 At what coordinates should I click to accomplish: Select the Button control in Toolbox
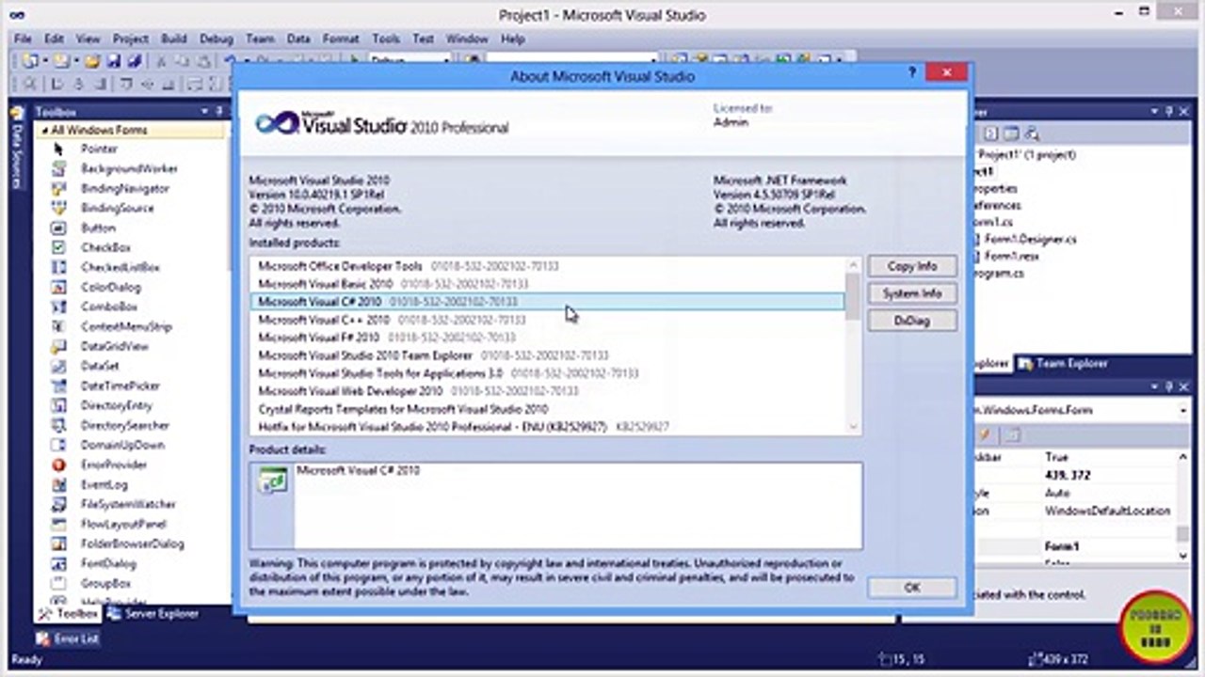pyautogui.click(x=98, y=228)
